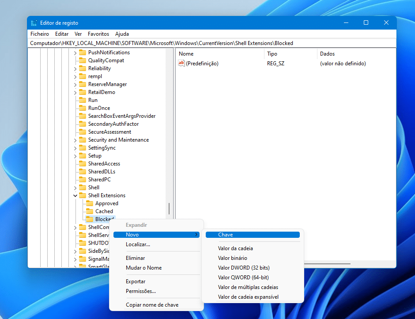Expand the Setup key
Screen dimensions: 415x319
75,156
